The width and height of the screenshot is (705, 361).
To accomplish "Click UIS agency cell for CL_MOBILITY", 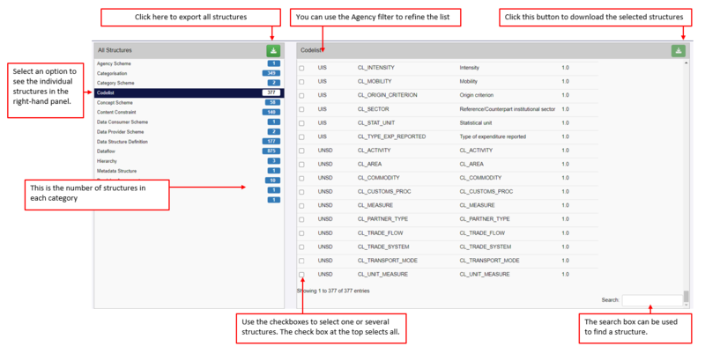I will pos(322,82).
